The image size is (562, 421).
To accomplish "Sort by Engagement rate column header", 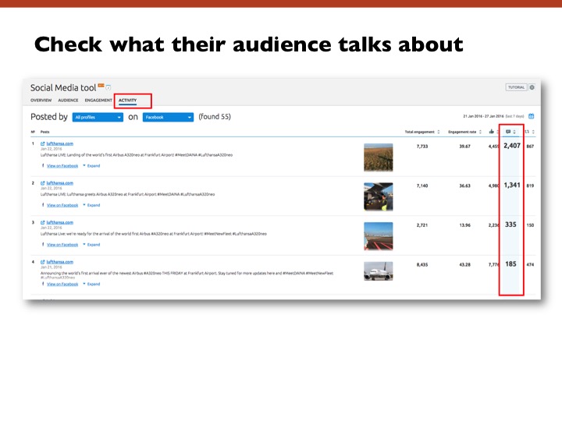I will click(x=464, y=132).
